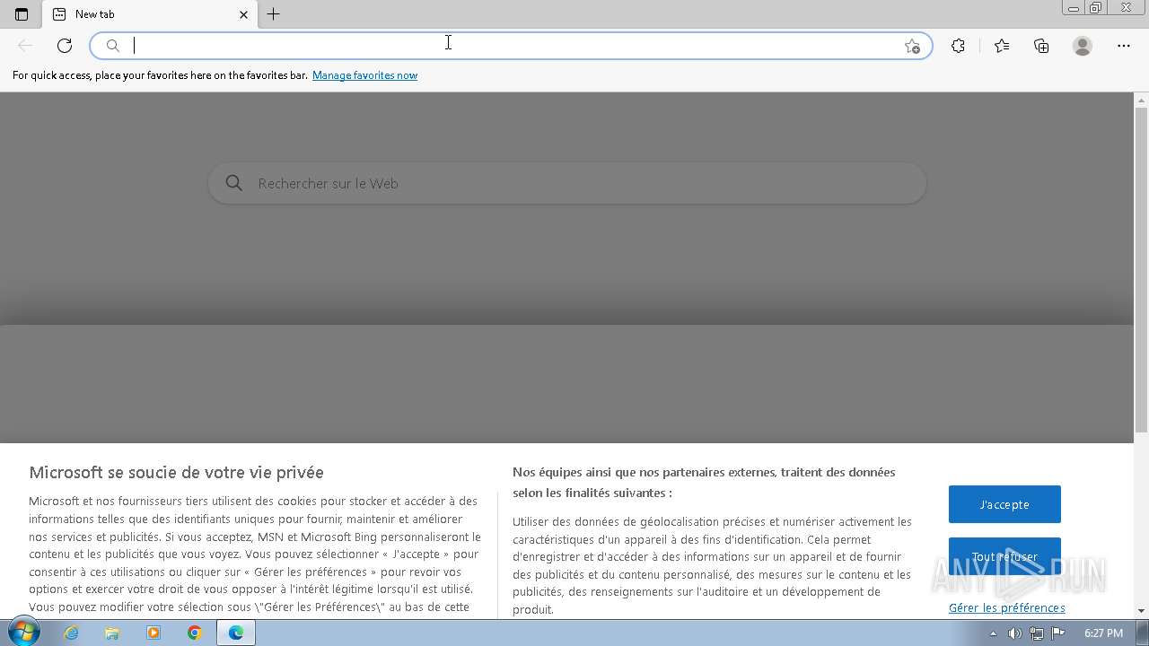Click the Nos équipes ainsi que nos partenaires text

coord(704,482)
